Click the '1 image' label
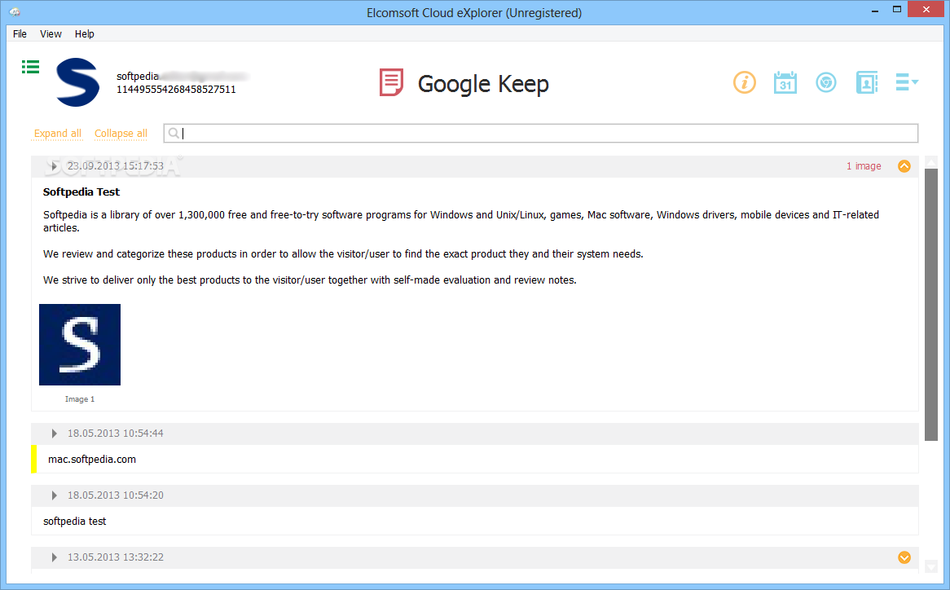Image resolution: width=950 pixels, height=590 pixels. (x=864, y=166)
